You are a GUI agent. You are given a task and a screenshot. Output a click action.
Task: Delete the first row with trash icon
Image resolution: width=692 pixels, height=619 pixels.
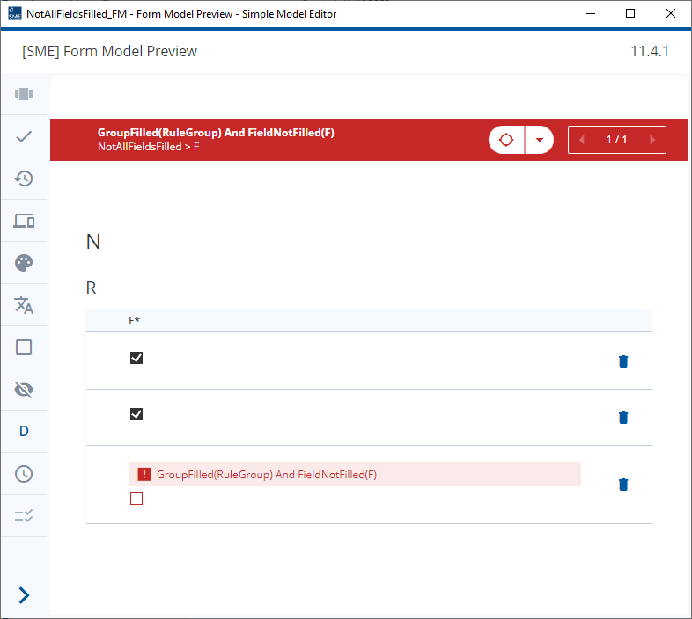click(623, 361)
